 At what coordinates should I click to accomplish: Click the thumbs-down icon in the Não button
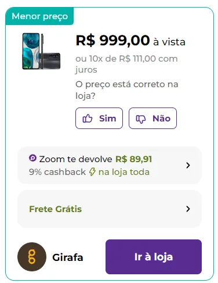pos(141,119)
